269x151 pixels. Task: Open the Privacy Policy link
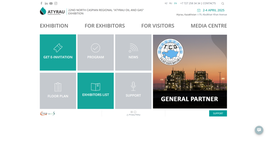click(x=134, y=115)
